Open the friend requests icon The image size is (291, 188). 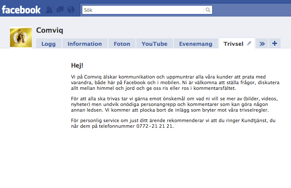(x=50, y=9)
